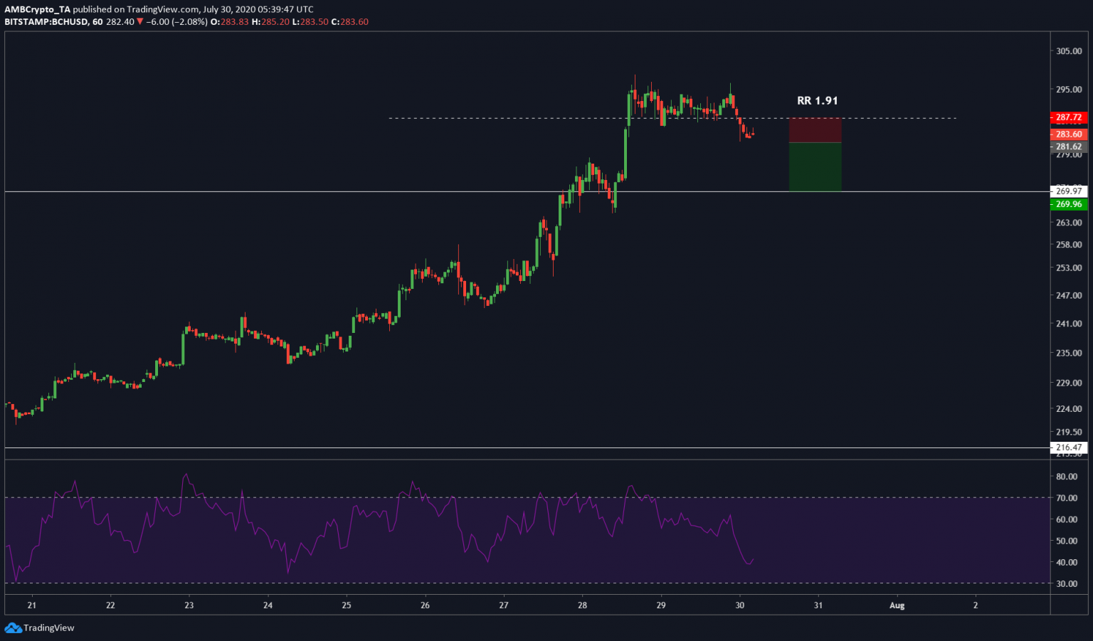Select the white 269.97 price line label

tap(1068, 191)
